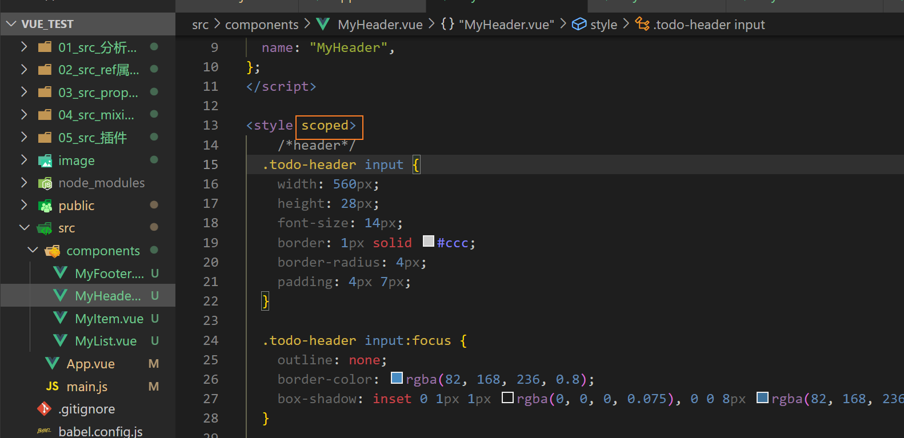Expand the 01_src folder chevron
The height and width of the screenshot is (438, 904).
click(x=24, y=47)
